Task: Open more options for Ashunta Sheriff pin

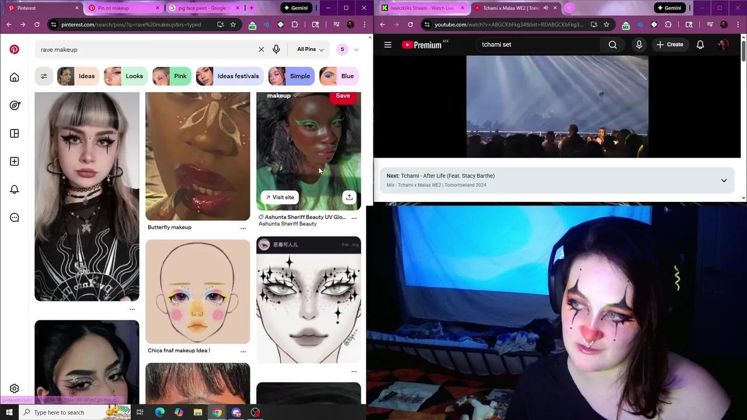Action: 354,218
